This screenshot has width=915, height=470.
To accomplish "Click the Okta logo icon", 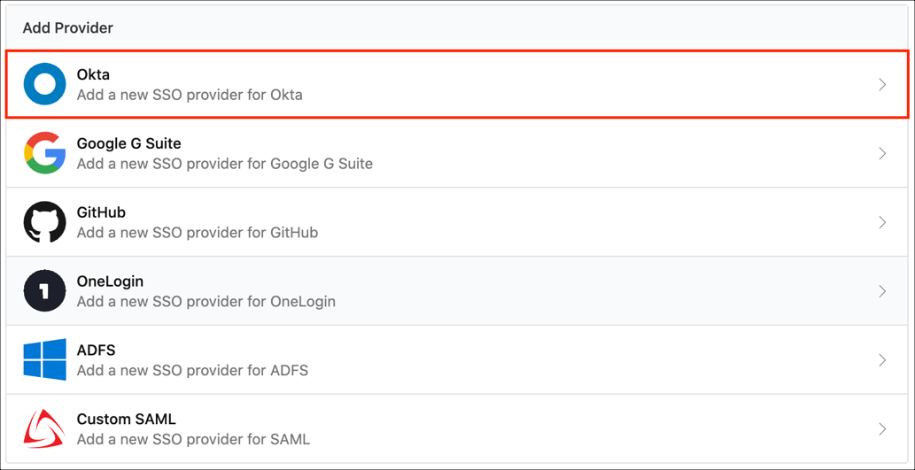I will coord(45,84).
